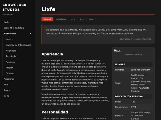Switch to the Lore tab
161x120 pixels.
click(x=73, y=19)
